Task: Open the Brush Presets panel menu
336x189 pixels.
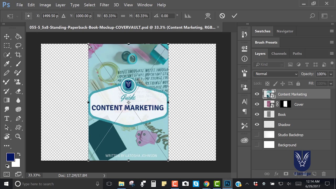Action: [332, 42]
